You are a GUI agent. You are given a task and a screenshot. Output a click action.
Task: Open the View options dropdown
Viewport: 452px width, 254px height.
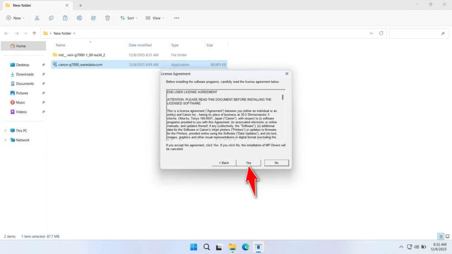tap(155, 18)
